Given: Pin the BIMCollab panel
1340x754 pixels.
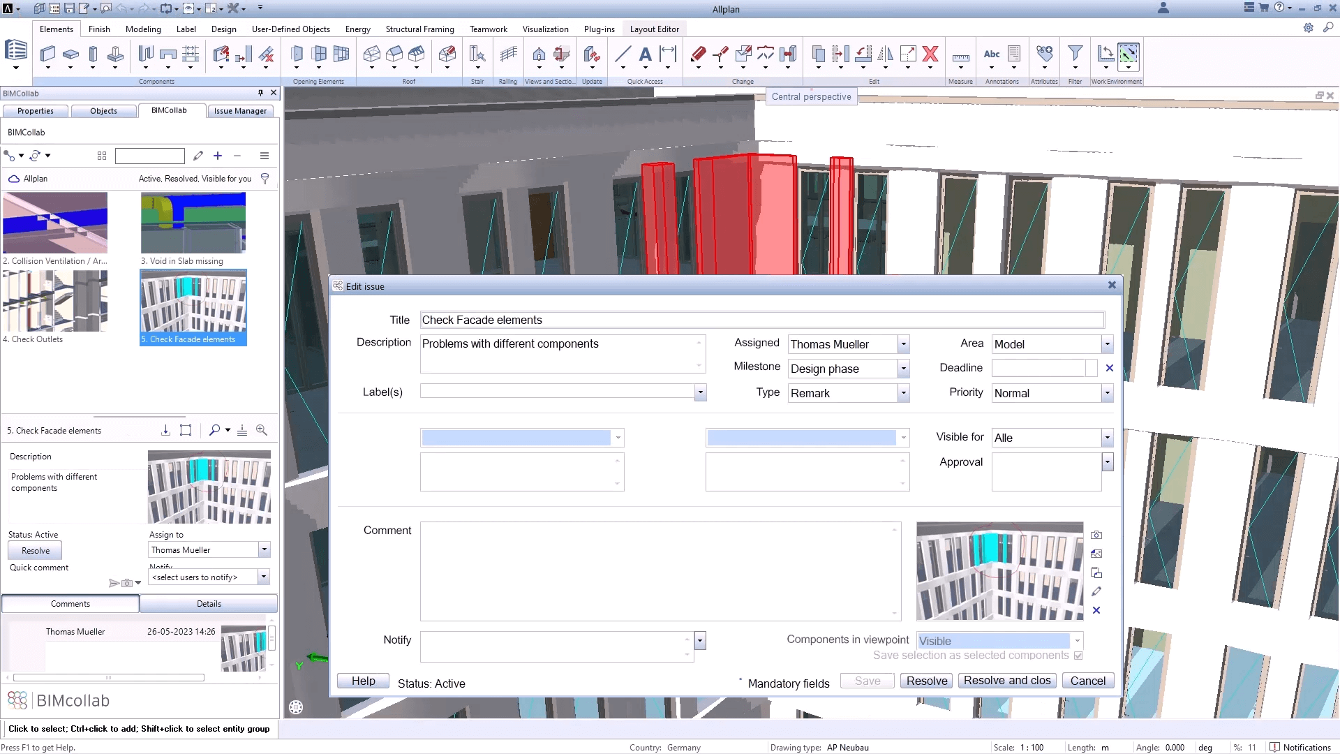Looking at the screenshot, I should (x=260, y=92).
